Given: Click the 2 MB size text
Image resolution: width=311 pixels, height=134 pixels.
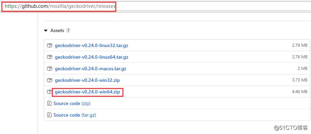Looking at the screenshot, I should click(302, 69).
